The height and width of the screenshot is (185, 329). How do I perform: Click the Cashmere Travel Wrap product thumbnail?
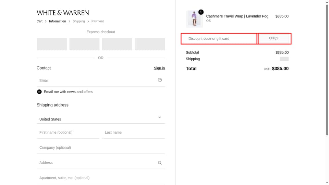194,19
